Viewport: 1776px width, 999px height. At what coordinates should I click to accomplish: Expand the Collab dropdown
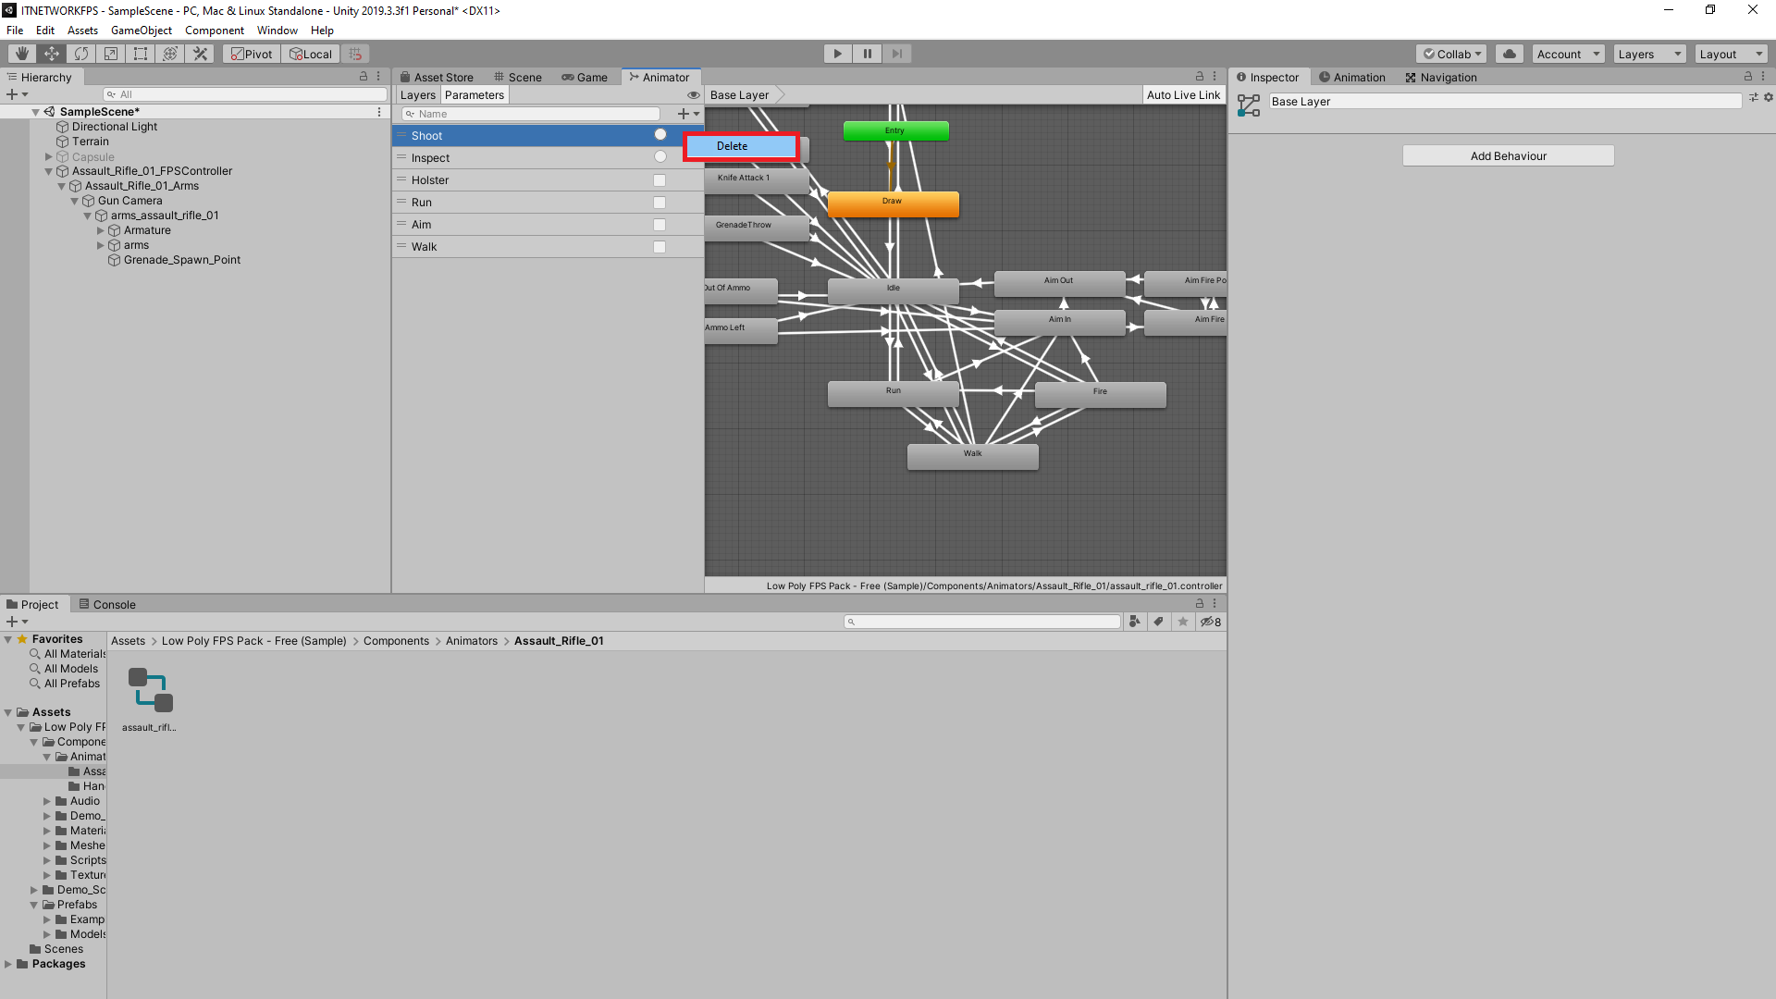tap(1450, 54)
